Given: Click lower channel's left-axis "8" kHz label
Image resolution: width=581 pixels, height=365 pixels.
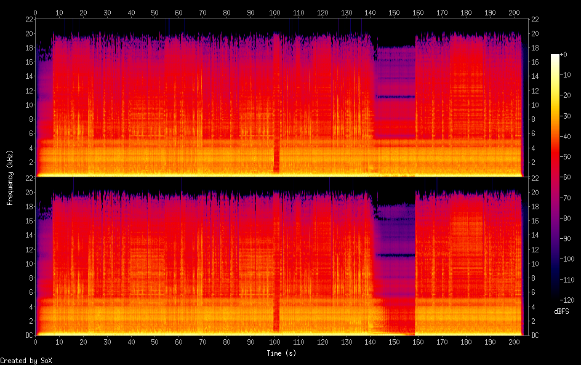Looking at the screenshot, I should 31,278.
